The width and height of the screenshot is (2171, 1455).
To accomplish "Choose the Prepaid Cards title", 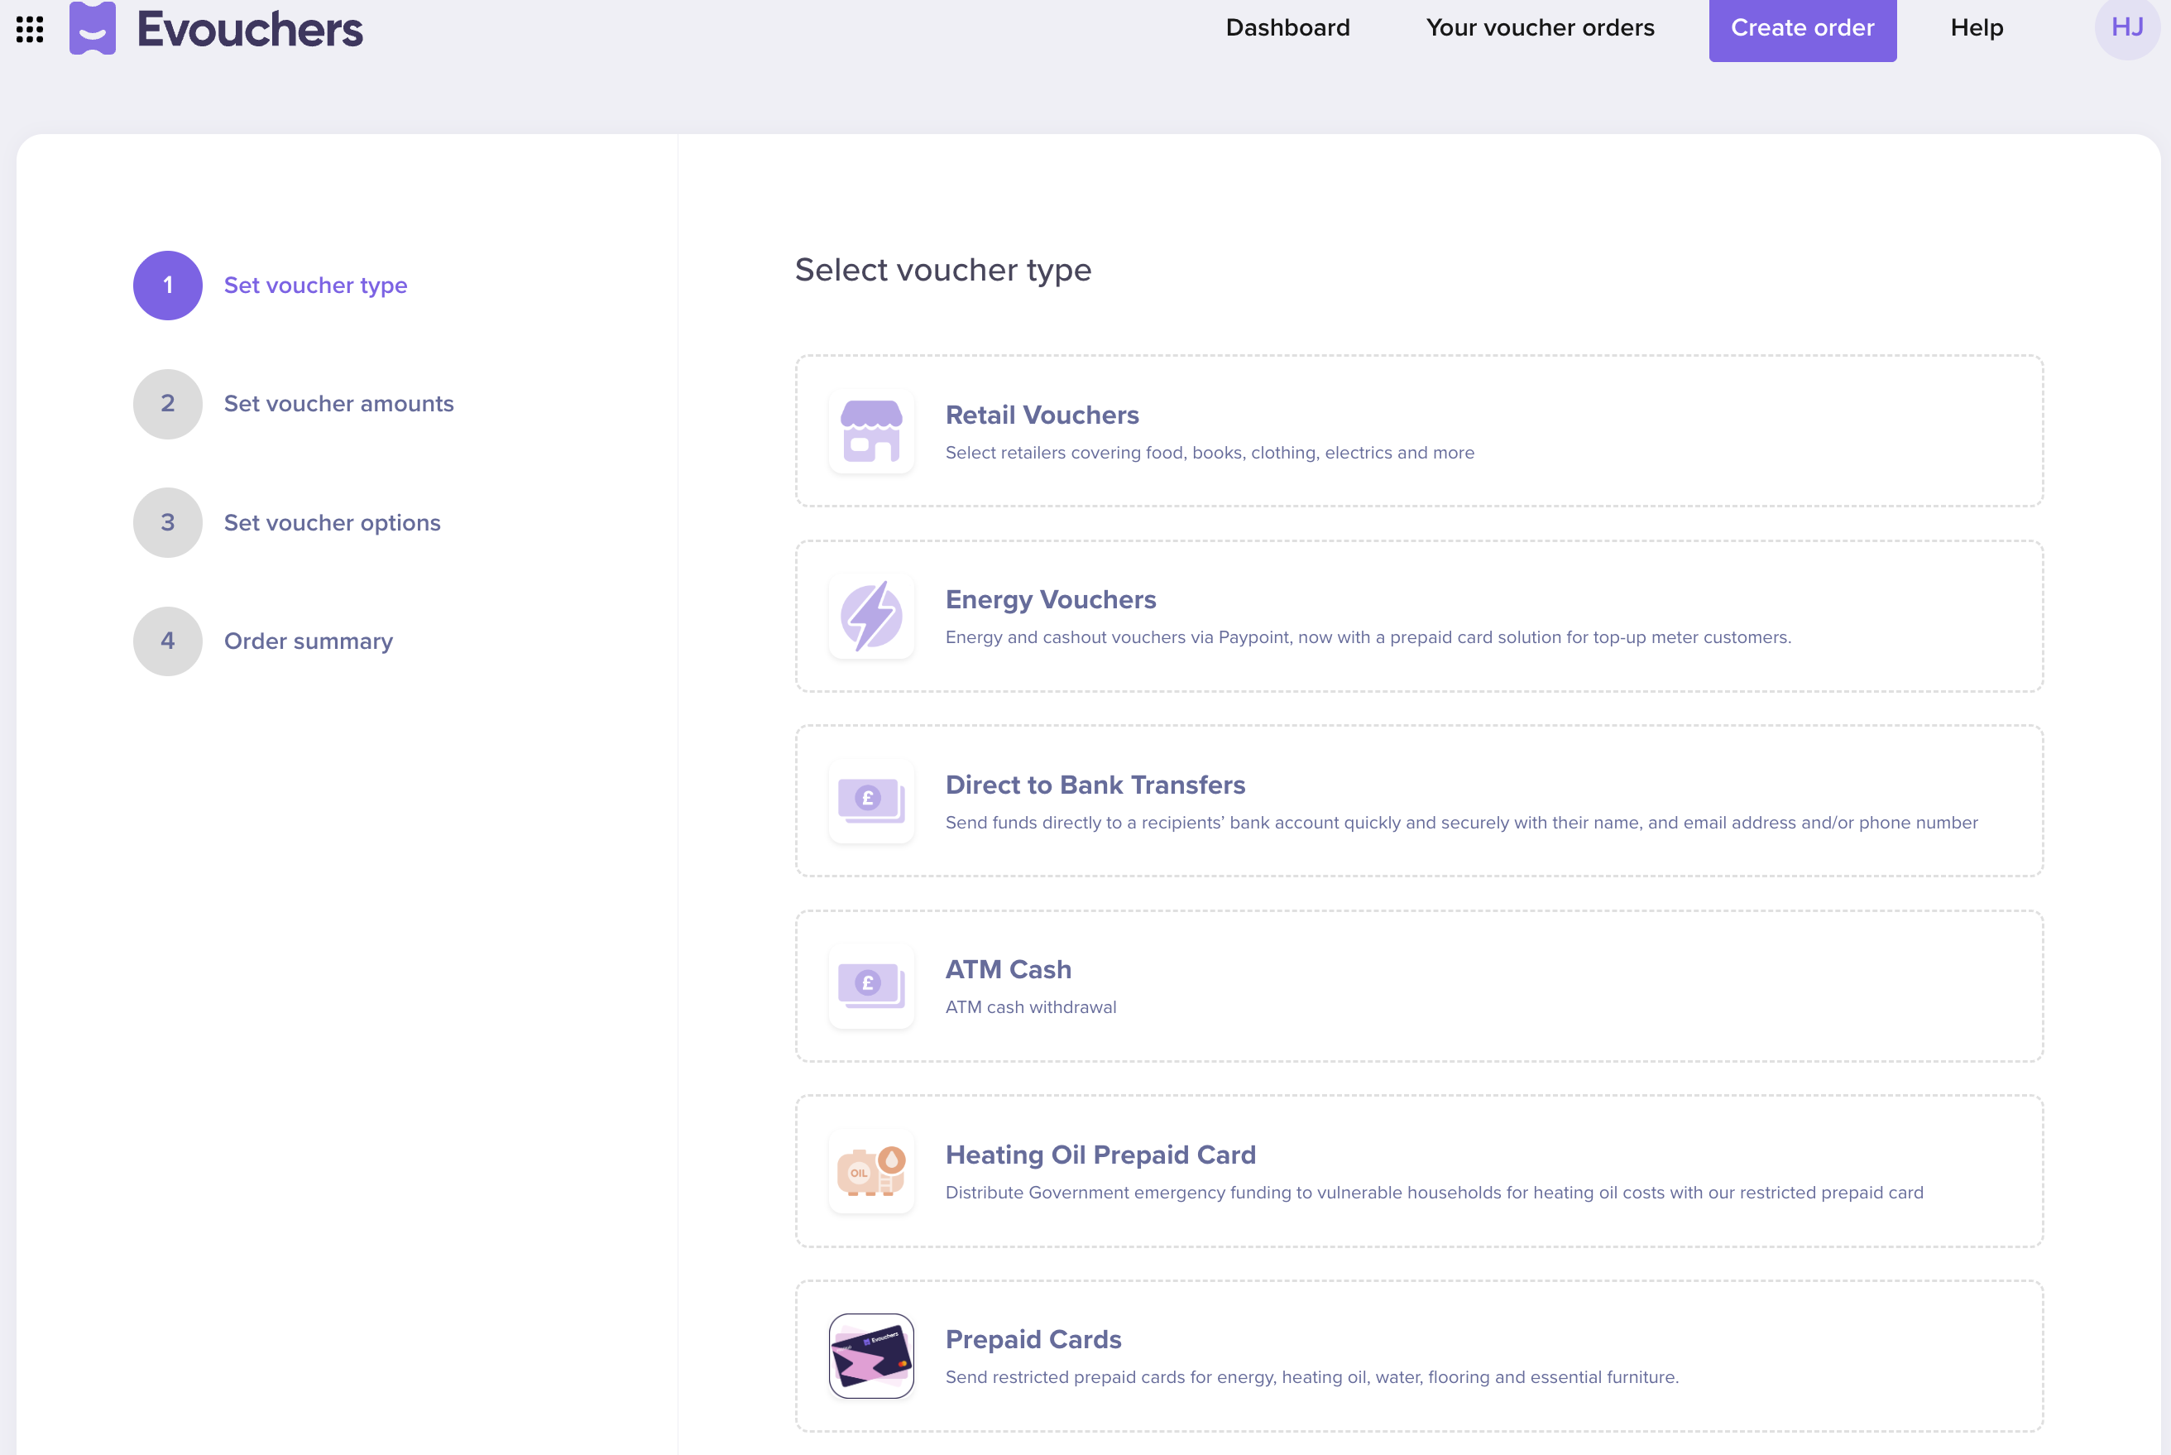I will click(x=1033, y=1339).
